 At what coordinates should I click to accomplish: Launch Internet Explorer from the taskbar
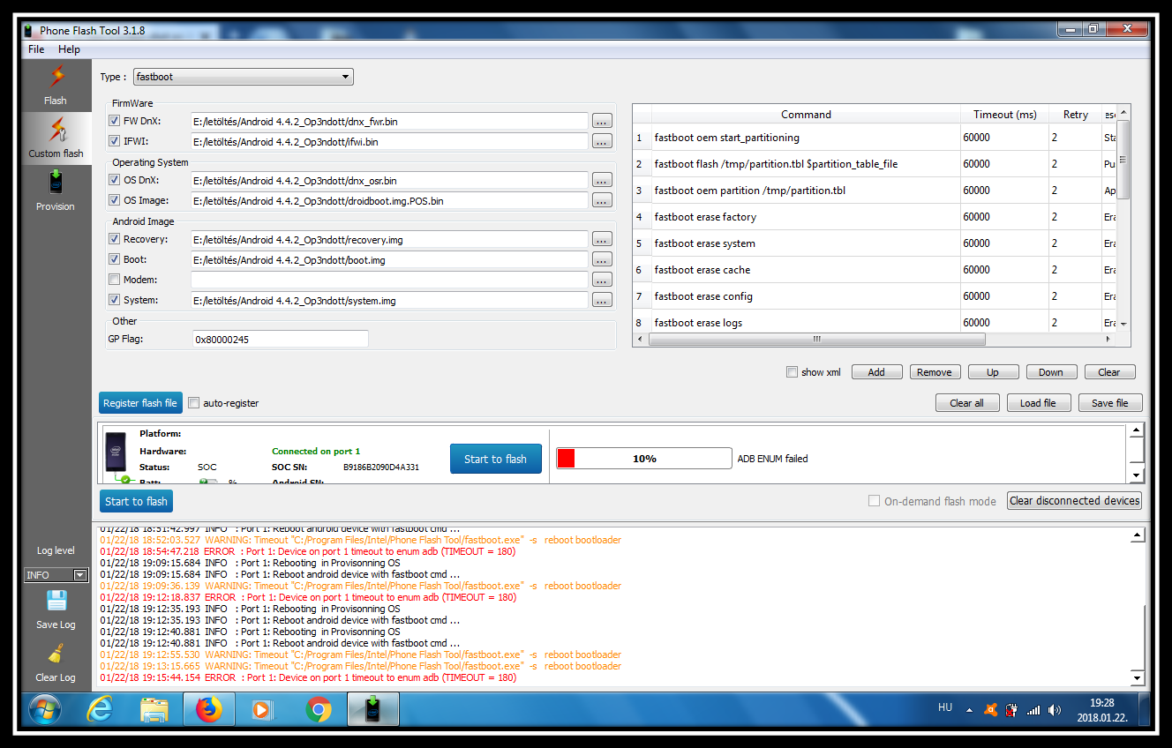[100, 709]
